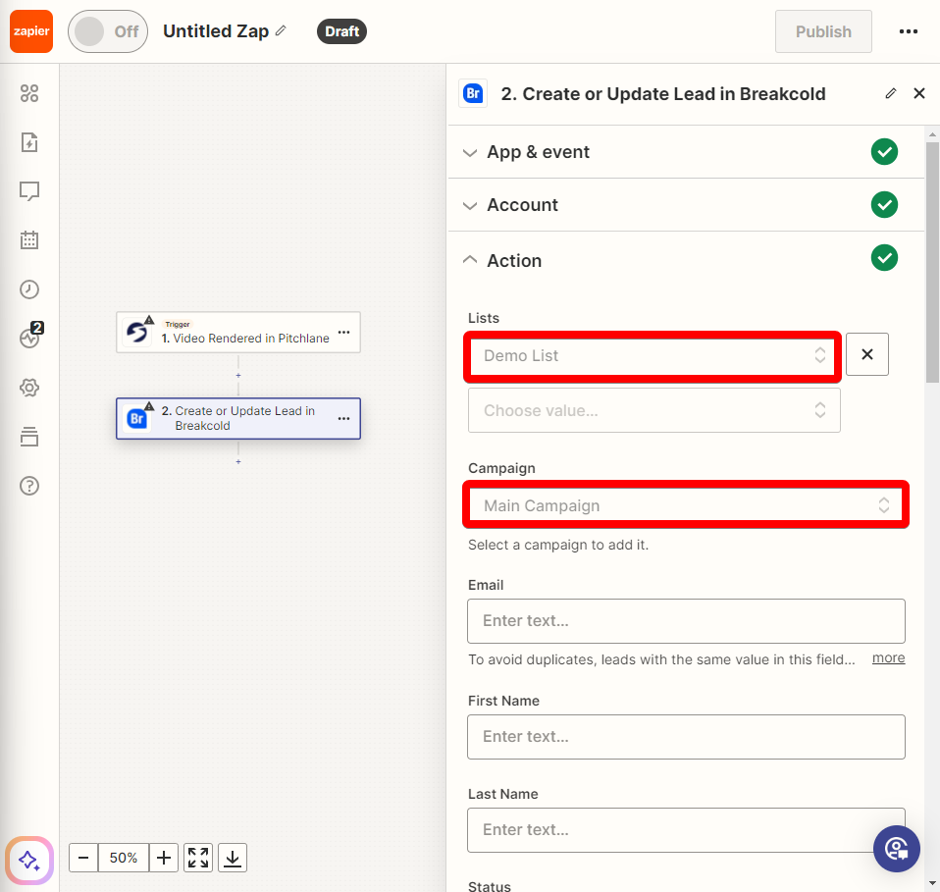The image size is (940, 892).
Task: Download Zap image export icon
Action: (x=233, y=858)
